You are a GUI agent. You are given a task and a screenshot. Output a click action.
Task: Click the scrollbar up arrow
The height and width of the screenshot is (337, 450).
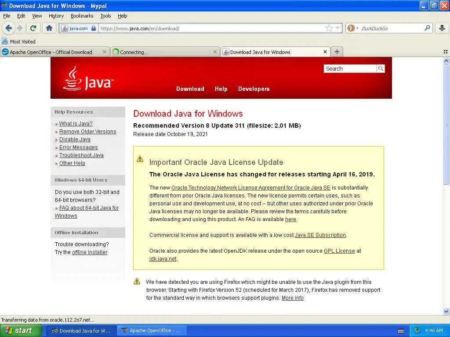click(x=446, y=61)
